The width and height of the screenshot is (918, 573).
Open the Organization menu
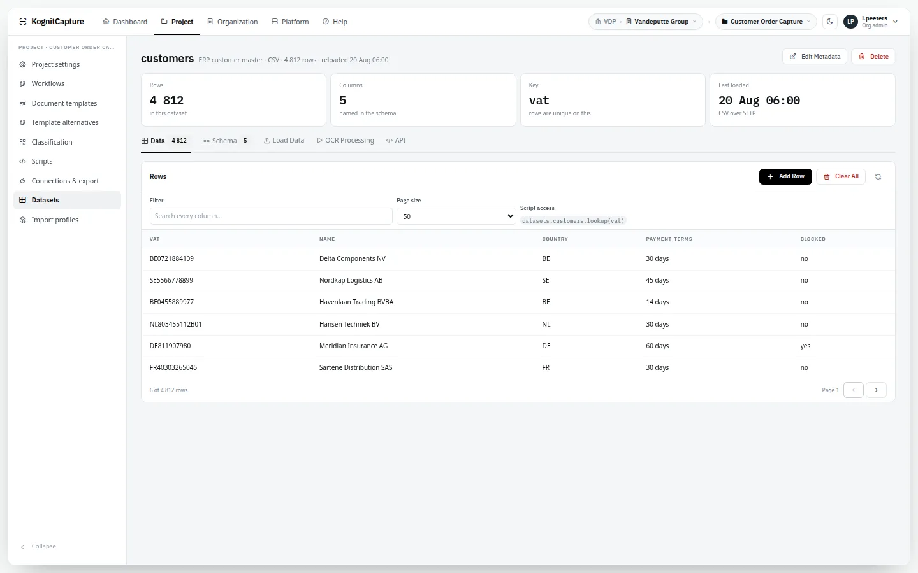tap(233, 22)
